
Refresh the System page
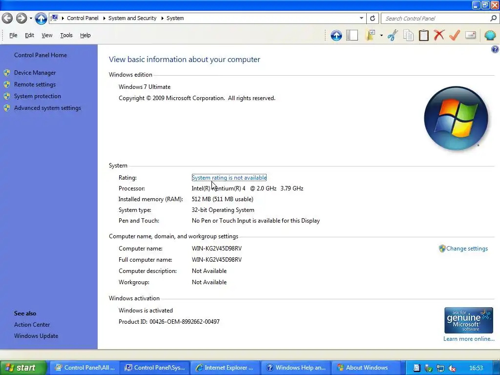(373, 18)
